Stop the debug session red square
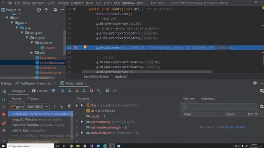This screenshot has width=264, height=148. pos(4,114)
